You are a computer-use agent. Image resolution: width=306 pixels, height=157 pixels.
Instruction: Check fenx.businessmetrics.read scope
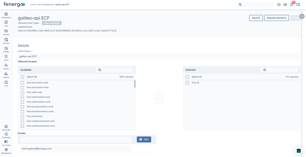pos(22,107)
